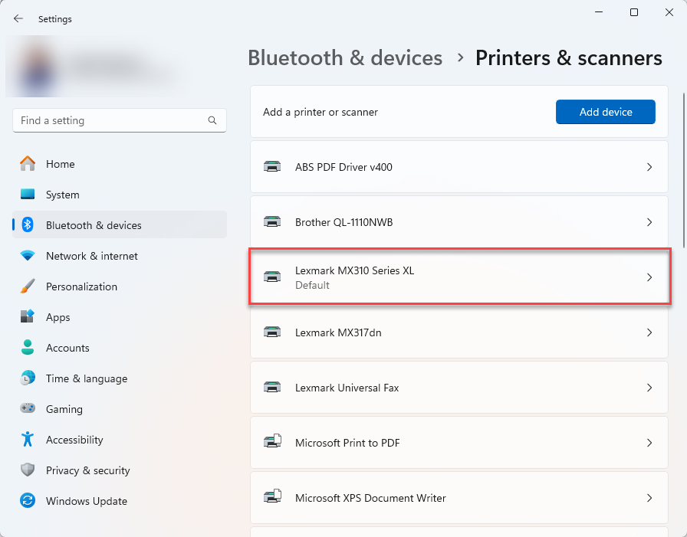The width and height of the screenshot is (687, 537).
Task: Expand the Brother QL-1110NWB chevron
Action: (649, 222)
